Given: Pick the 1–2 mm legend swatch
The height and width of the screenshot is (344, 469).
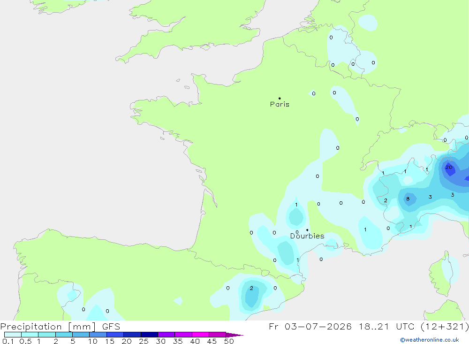Looking at the screenshot, I should (x=47, y=335).
